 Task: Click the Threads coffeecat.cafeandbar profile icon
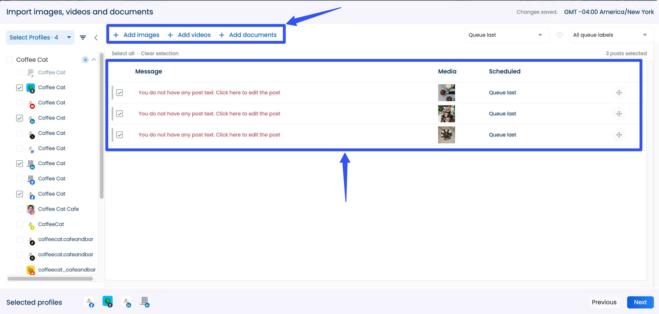(31, 255)
